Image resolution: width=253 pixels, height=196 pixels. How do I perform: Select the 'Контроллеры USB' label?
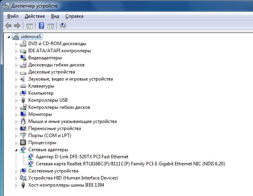tap(48, 100)
